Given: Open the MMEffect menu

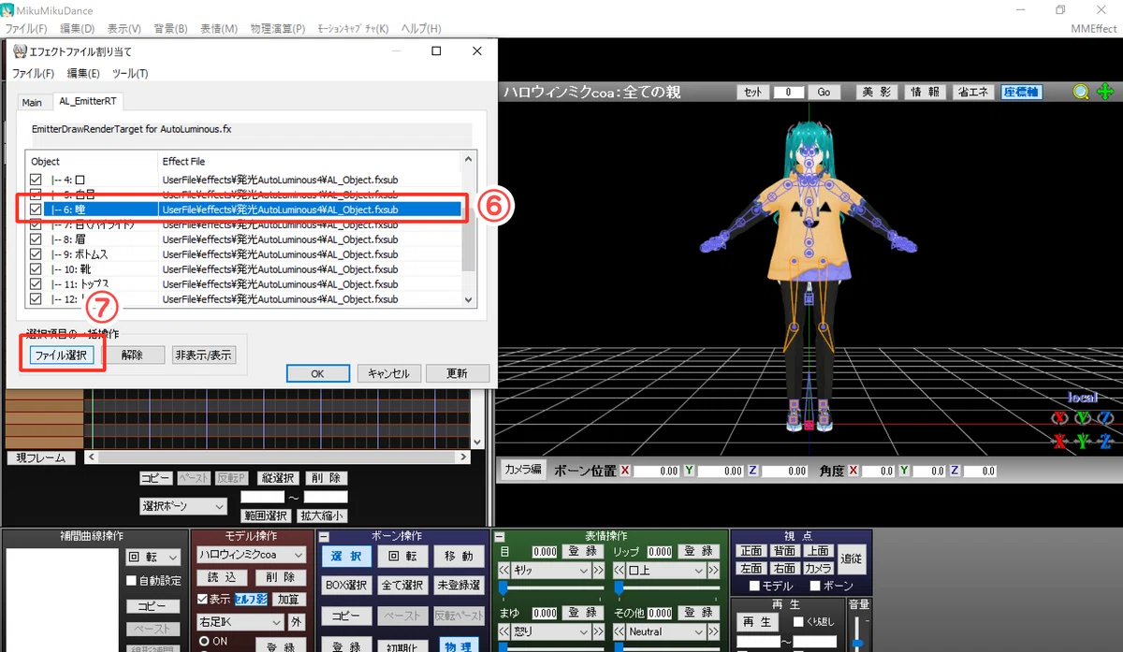Looking at the screenshot, I should [1093, 29].
